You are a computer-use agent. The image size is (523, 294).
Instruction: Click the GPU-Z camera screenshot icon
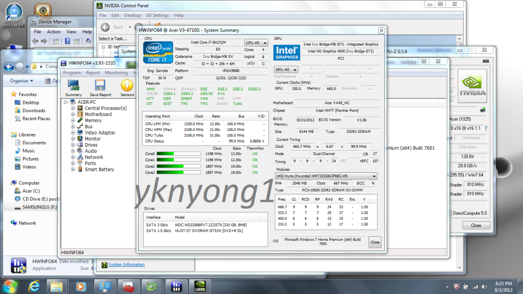click(x=486, y=61)
